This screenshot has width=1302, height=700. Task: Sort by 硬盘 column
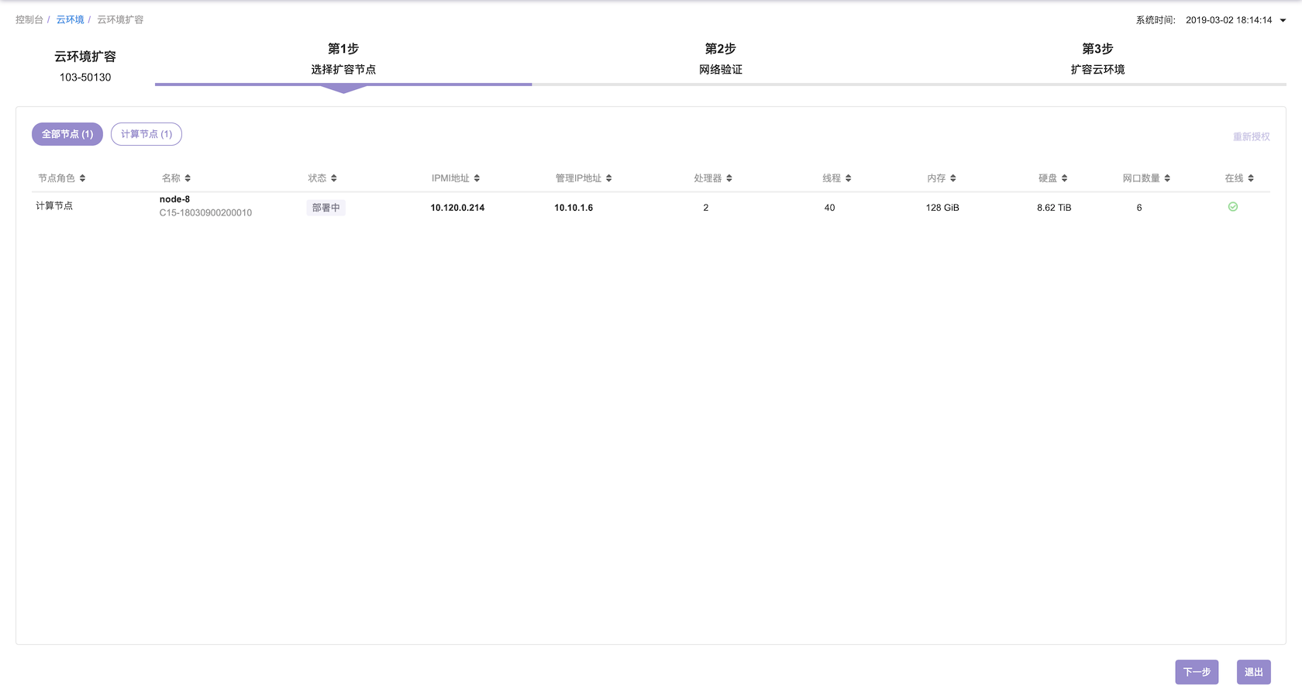pos(1065,178)
